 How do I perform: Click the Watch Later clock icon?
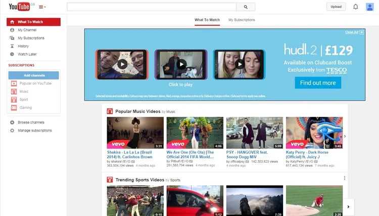click(x=12, y=54)
